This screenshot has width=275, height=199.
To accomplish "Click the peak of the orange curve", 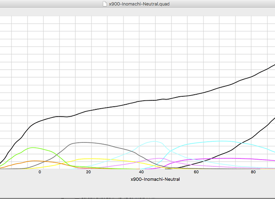I will click(36, 161).
